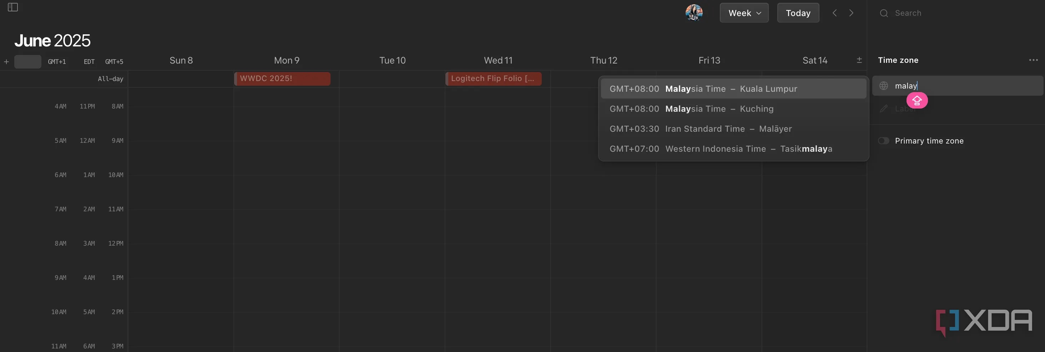Viewport: 1045px width, 352px height.
Task: Open the Logitech Flip Folio event
Action: (493, 78)
